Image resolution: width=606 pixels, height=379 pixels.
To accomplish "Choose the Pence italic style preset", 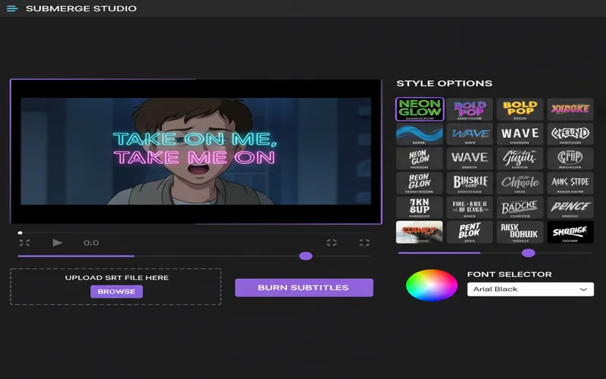I will click(x=570, y=208).
